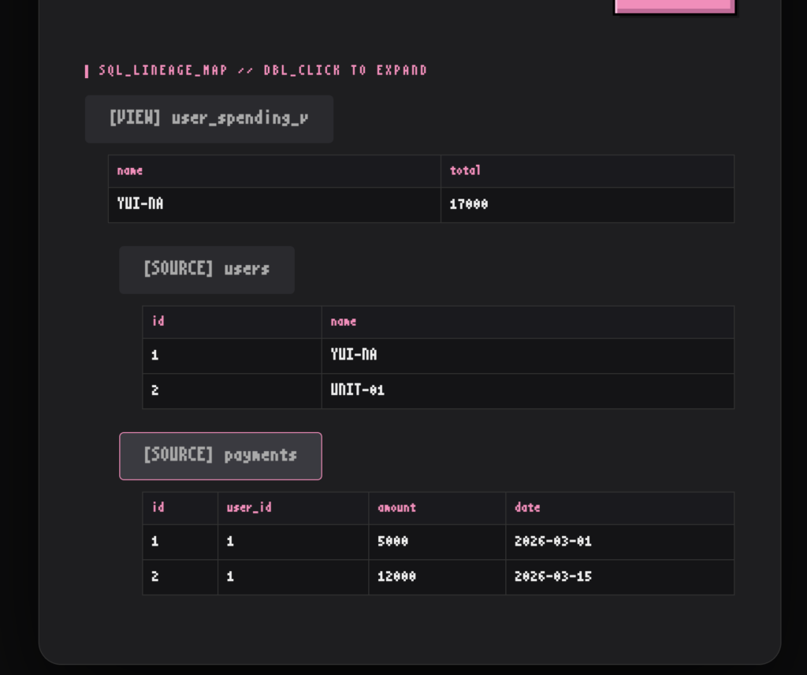The height and width of the screenshot is (675, 807).
Task: Select the UNIT-01 name cell
Action: coord(358,390)
